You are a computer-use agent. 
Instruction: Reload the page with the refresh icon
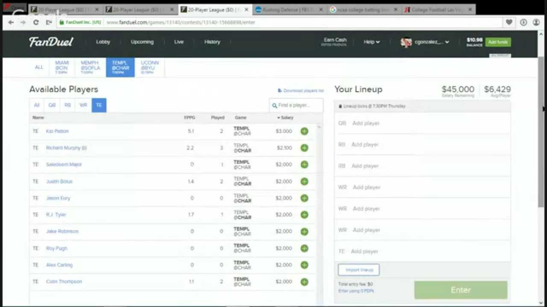pos(36,22)
